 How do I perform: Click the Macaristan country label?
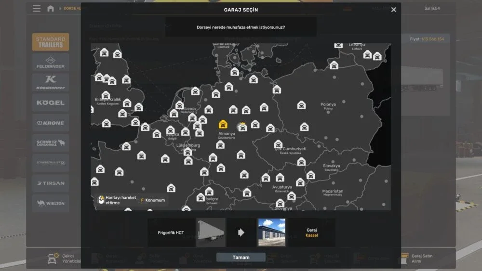coord(333,192)
